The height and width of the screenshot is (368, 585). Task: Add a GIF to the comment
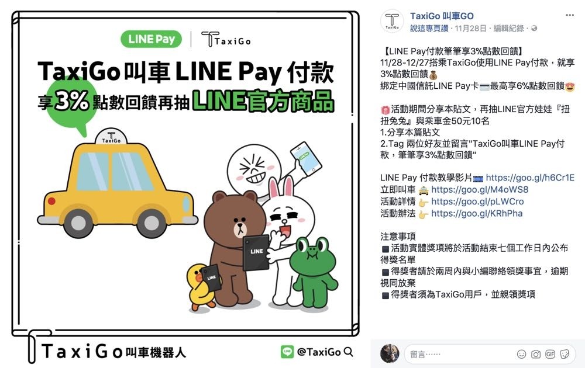[x=550, y=354]
